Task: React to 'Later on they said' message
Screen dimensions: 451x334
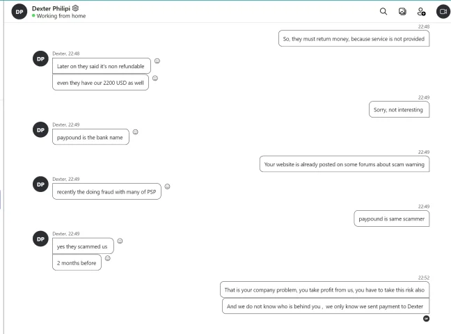Action: (157, 61)
